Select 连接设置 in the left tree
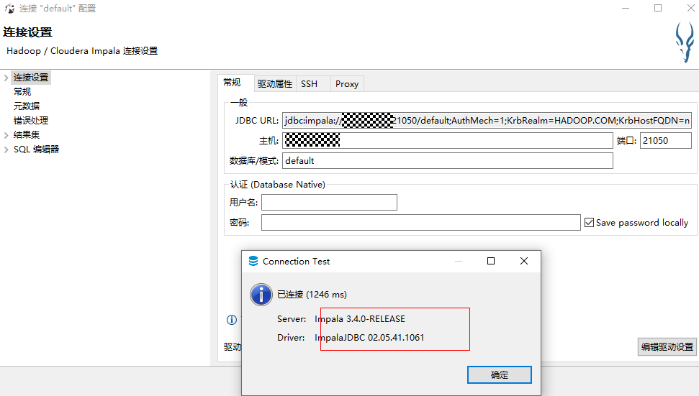The height and width of the screenshot is (396, 699). click(31, 78)
